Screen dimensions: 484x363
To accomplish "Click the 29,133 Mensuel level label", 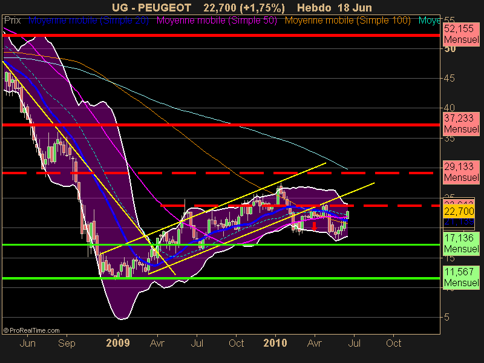I will tap(462, 172).
